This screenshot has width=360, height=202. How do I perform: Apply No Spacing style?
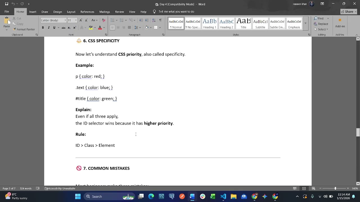click(193, 24)
